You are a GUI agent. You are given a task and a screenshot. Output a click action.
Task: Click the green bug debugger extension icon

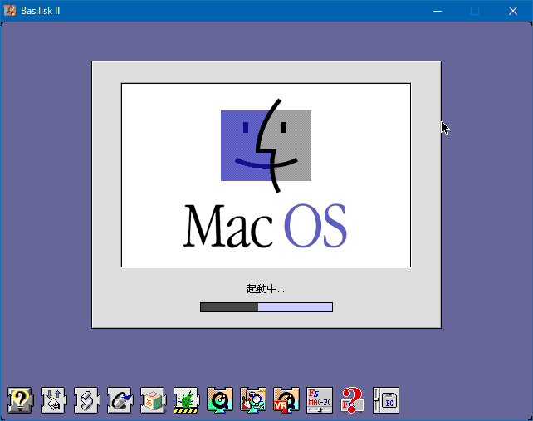click(186, 400)
